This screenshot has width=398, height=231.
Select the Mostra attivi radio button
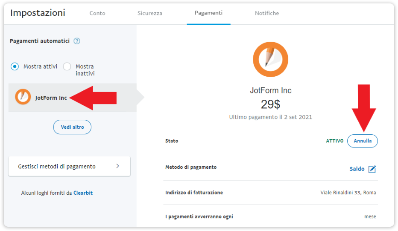coord(15,66)
